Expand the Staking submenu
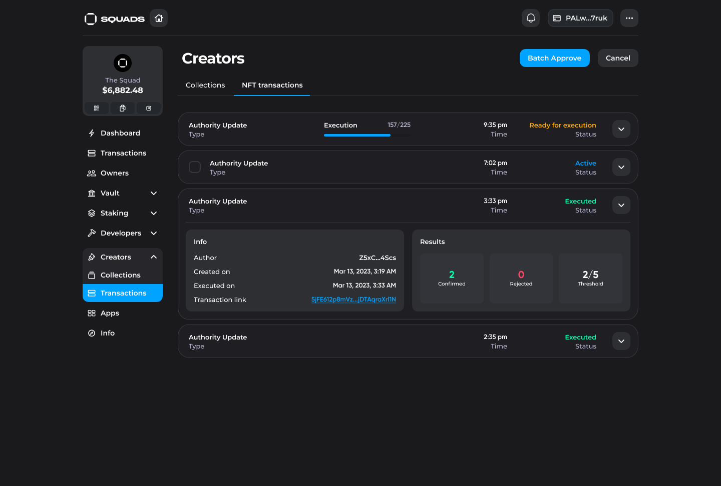Screen dimensions: 721x486 [x=154, y=213]
